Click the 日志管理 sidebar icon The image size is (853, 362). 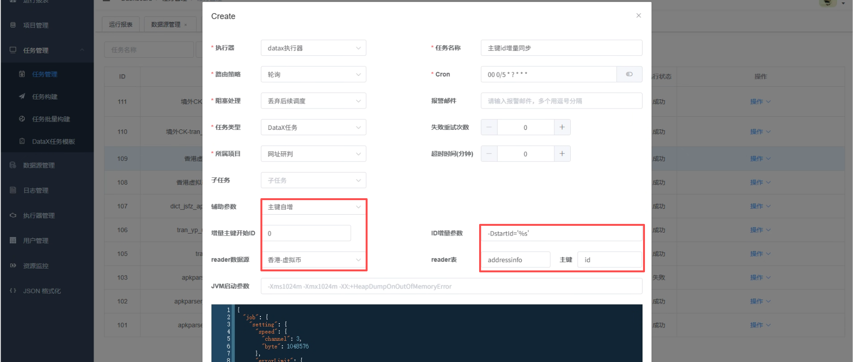click(13, 190)
